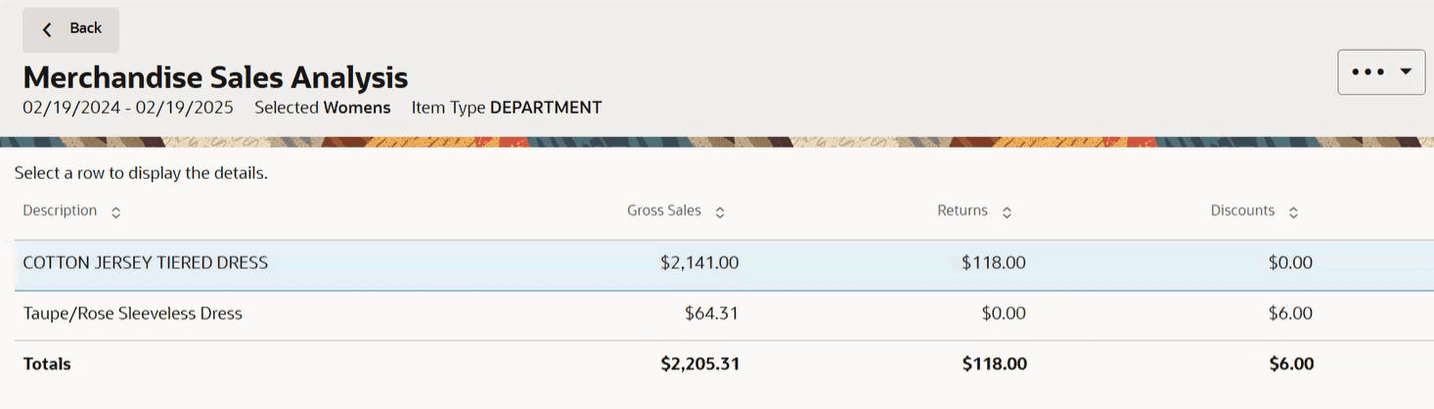Screen dimensions: 1434x409
Task: Click the Description column header label
Action: 60,210
